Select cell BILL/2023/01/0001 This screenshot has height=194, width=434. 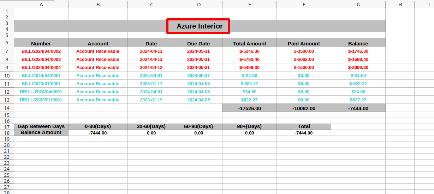(41, 84)
